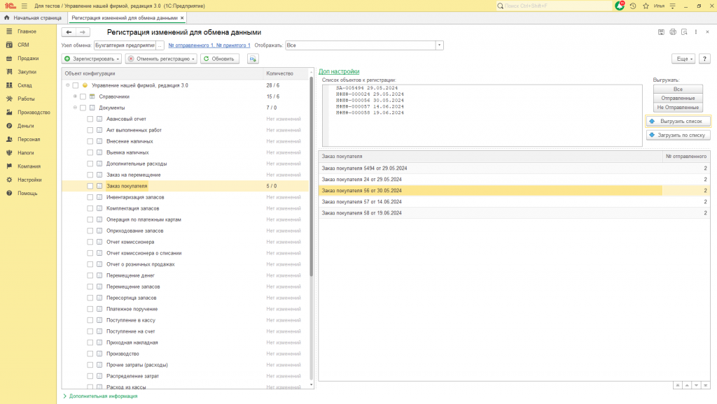Click the Загрузить по списку button
Screen dimensions: 717x404
tap(678, 135)
